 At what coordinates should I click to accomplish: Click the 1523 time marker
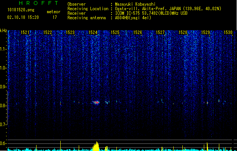(70, 32)
